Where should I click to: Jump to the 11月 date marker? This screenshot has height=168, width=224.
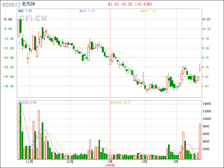30,162
